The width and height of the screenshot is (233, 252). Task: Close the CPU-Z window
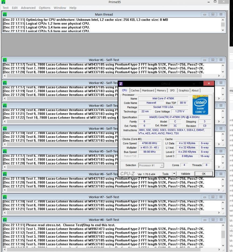(209, 83)
